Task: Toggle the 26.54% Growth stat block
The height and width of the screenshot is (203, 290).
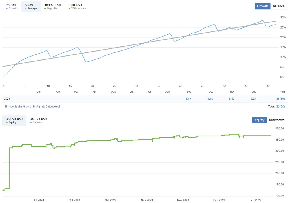Action: (11, 6)
